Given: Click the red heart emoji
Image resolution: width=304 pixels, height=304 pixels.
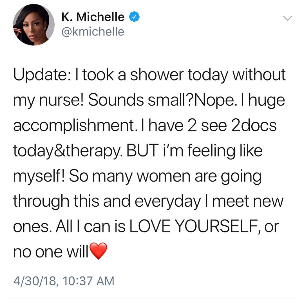Looking at the screenshot, I should click(98, 251).
